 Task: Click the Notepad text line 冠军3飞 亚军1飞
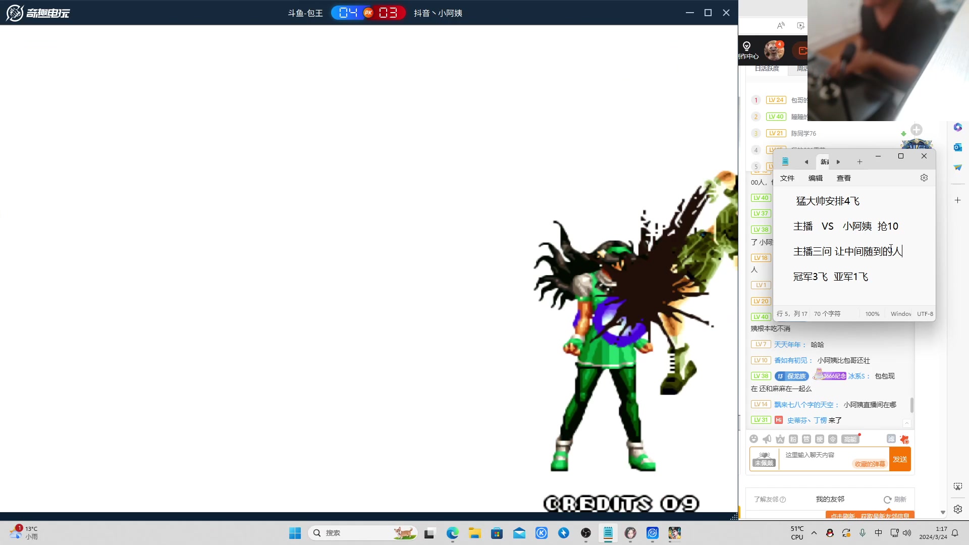coord(831,277)
